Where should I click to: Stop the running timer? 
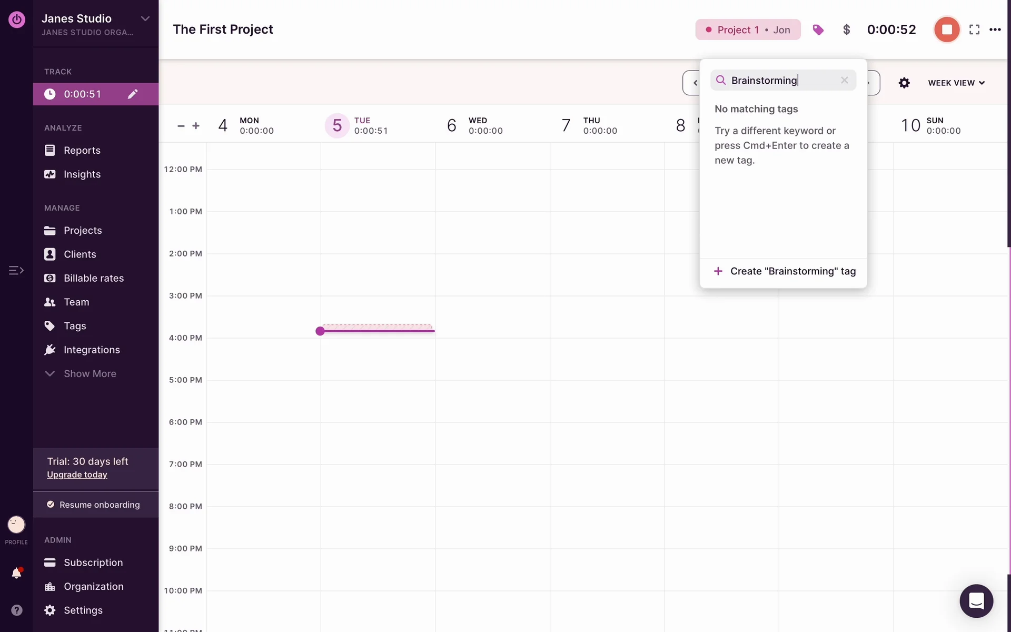tap(946, 29)
